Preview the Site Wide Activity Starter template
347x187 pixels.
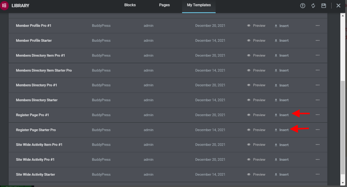256,174
